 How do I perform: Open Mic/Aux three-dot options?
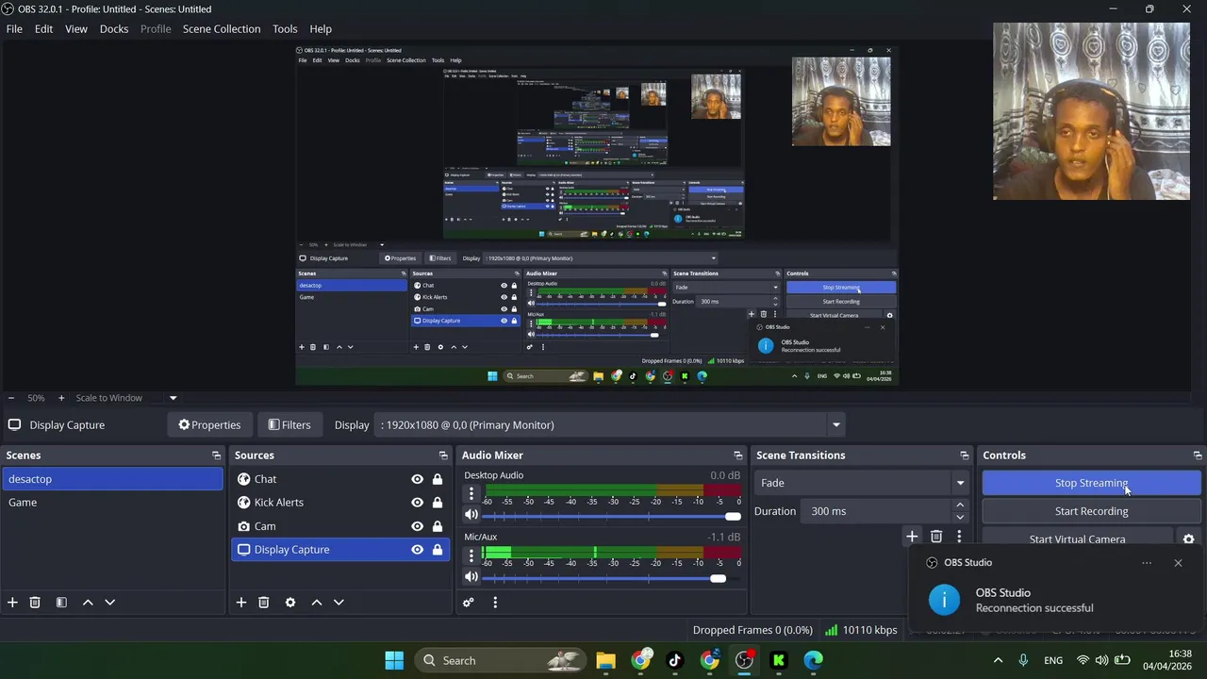point(471,555)
